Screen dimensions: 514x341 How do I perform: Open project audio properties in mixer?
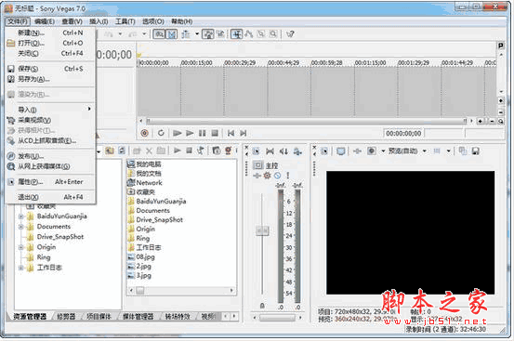coord(256,151)
